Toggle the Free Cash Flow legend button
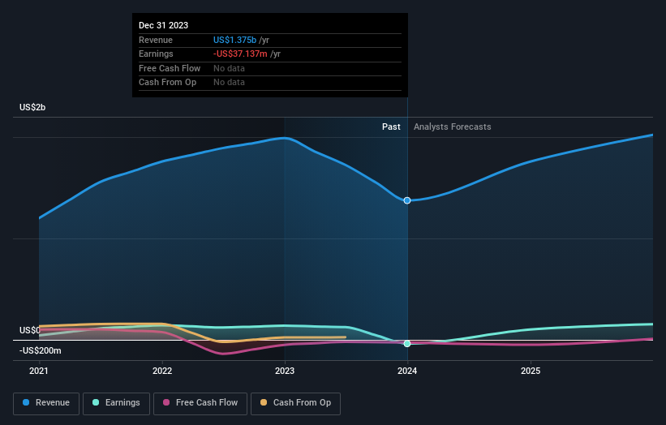The width and height of the screenshot is (666, 425). coord(200,403)
